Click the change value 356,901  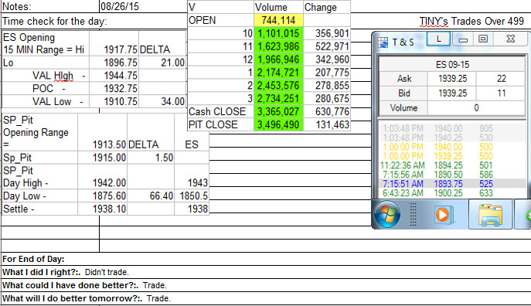click(x=327, y=33)
